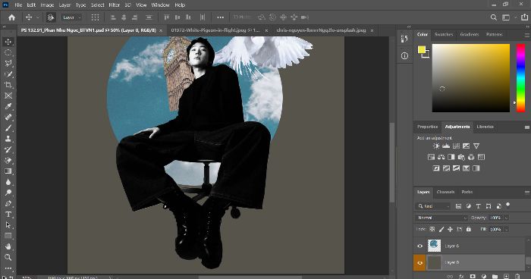
Task: Select the Move tool
Action: 8,42
